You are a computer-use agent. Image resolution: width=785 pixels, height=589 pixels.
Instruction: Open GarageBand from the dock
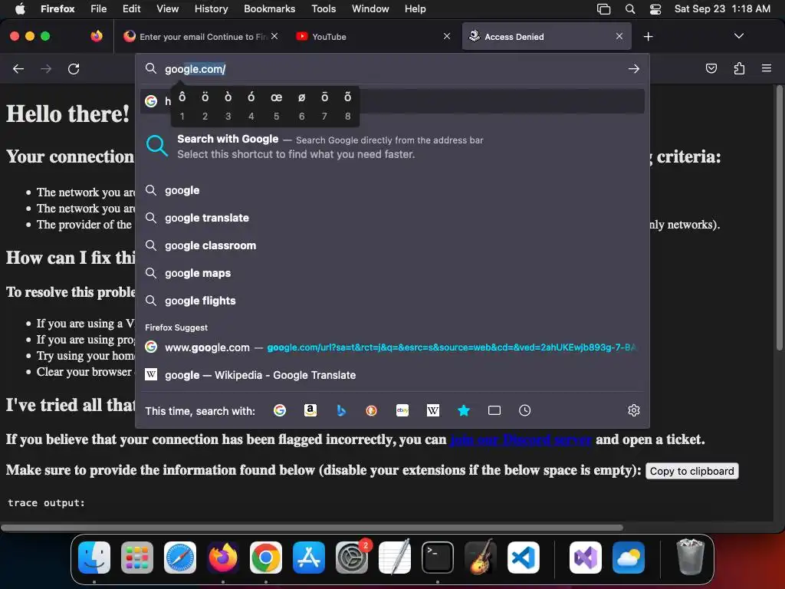481,558
